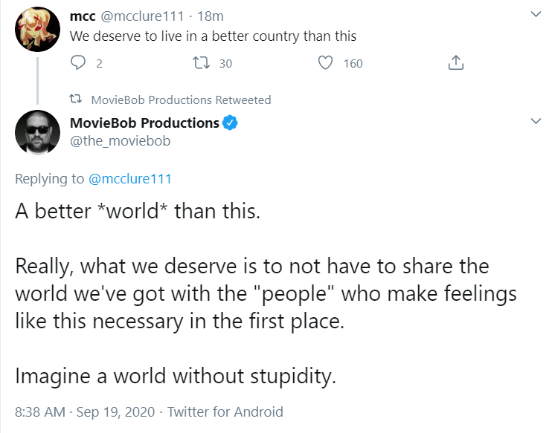Open the 'MovieBob Productions Retweeted' link
This screenshot has width=552, height=433.
click(x=181, y=100)
